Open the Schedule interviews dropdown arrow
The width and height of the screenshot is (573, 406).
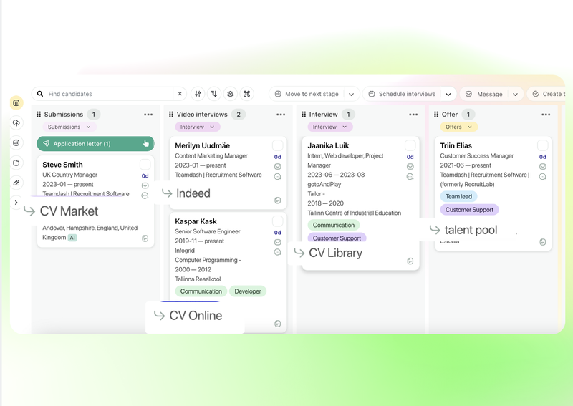448,94
